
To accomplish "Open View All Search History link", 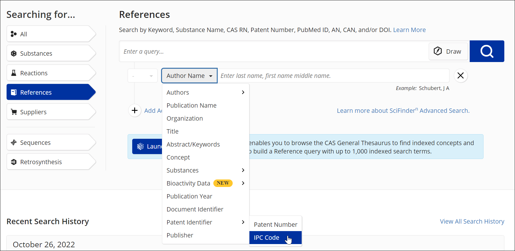I will pyautogui.click(x=472, y=221).
